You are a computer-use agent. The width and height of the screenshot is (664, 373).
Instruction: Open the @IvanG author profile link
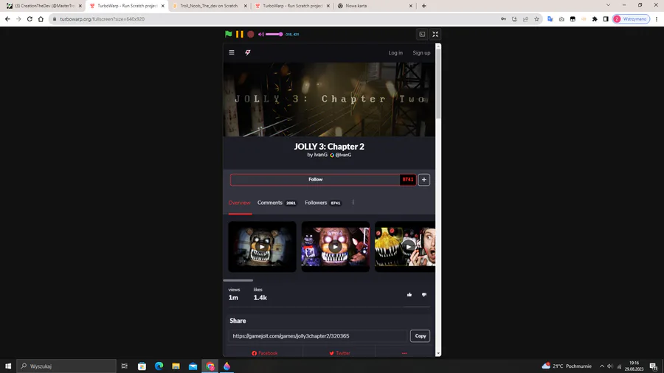point(343,155)
